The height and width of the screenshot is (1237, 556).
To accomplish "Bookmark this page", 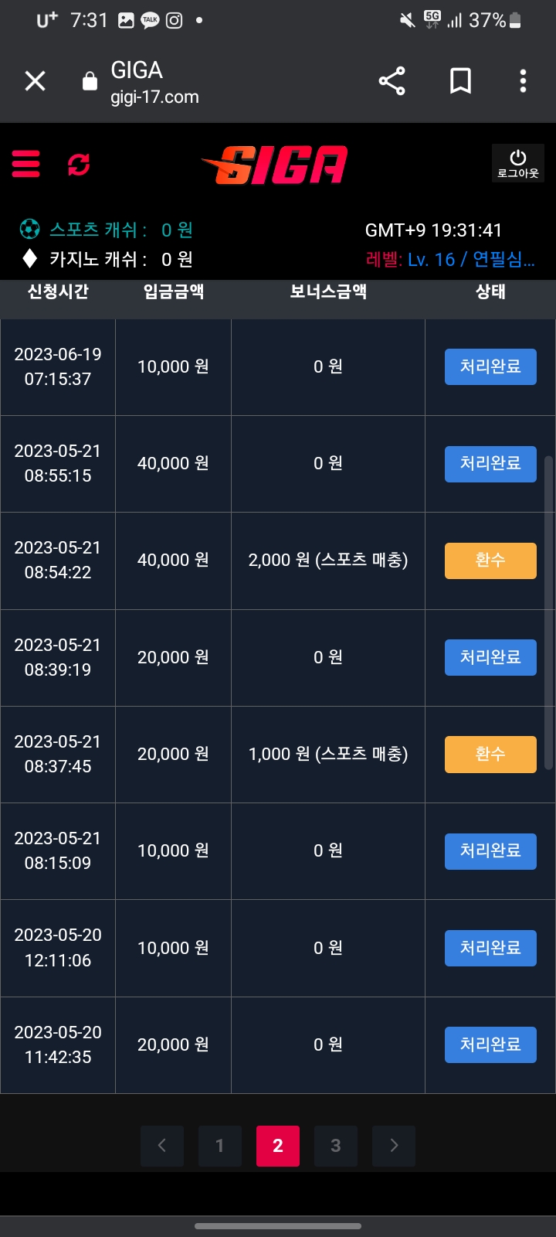I will tap(460, 81).
